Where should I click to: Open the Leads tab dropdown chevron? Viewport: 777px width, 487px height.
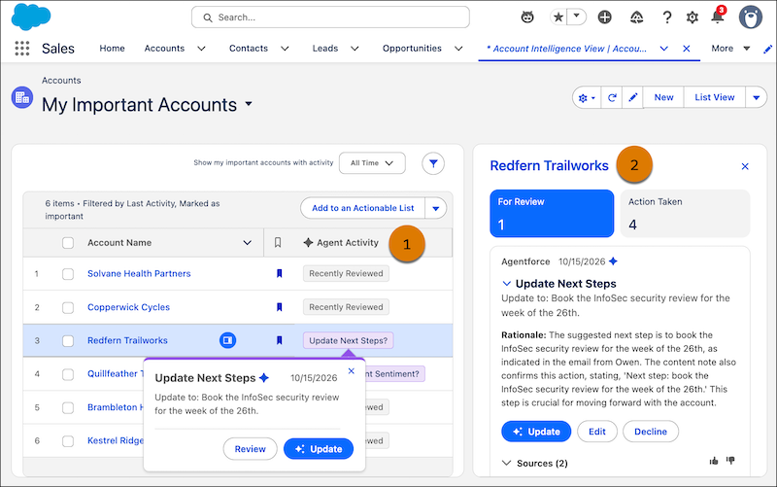pyautogui.click(x=355, y=49)
